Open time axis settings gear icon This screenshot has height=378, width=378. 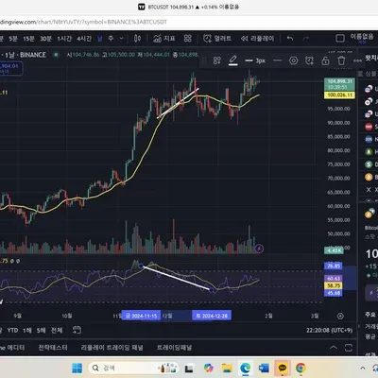340,316
